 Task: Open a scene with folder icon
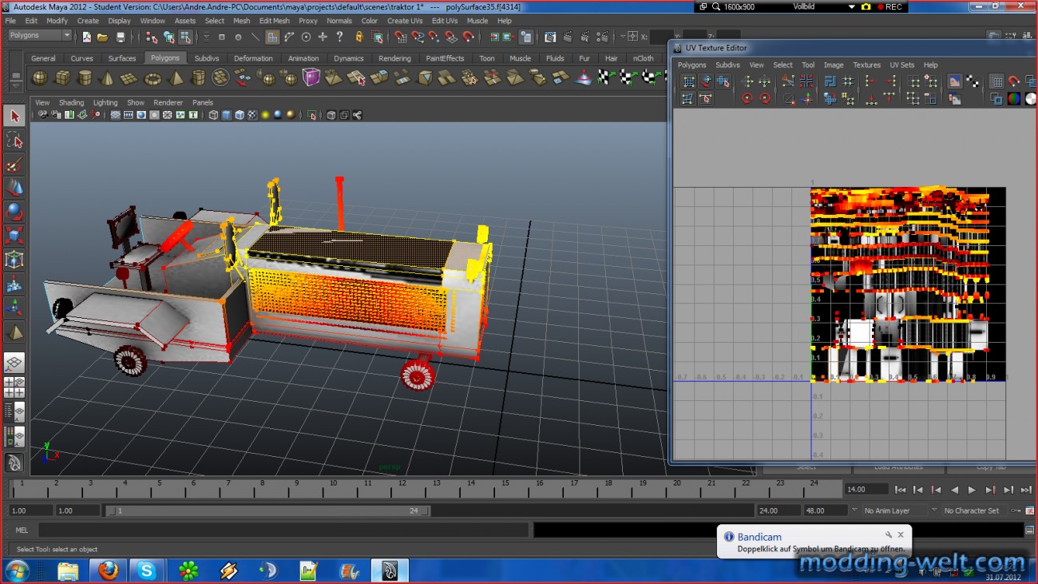[103, 37]
